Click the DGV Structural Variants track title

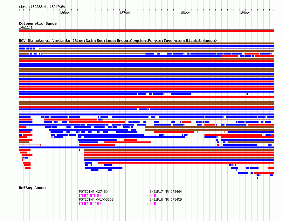(x=118, y=41)
